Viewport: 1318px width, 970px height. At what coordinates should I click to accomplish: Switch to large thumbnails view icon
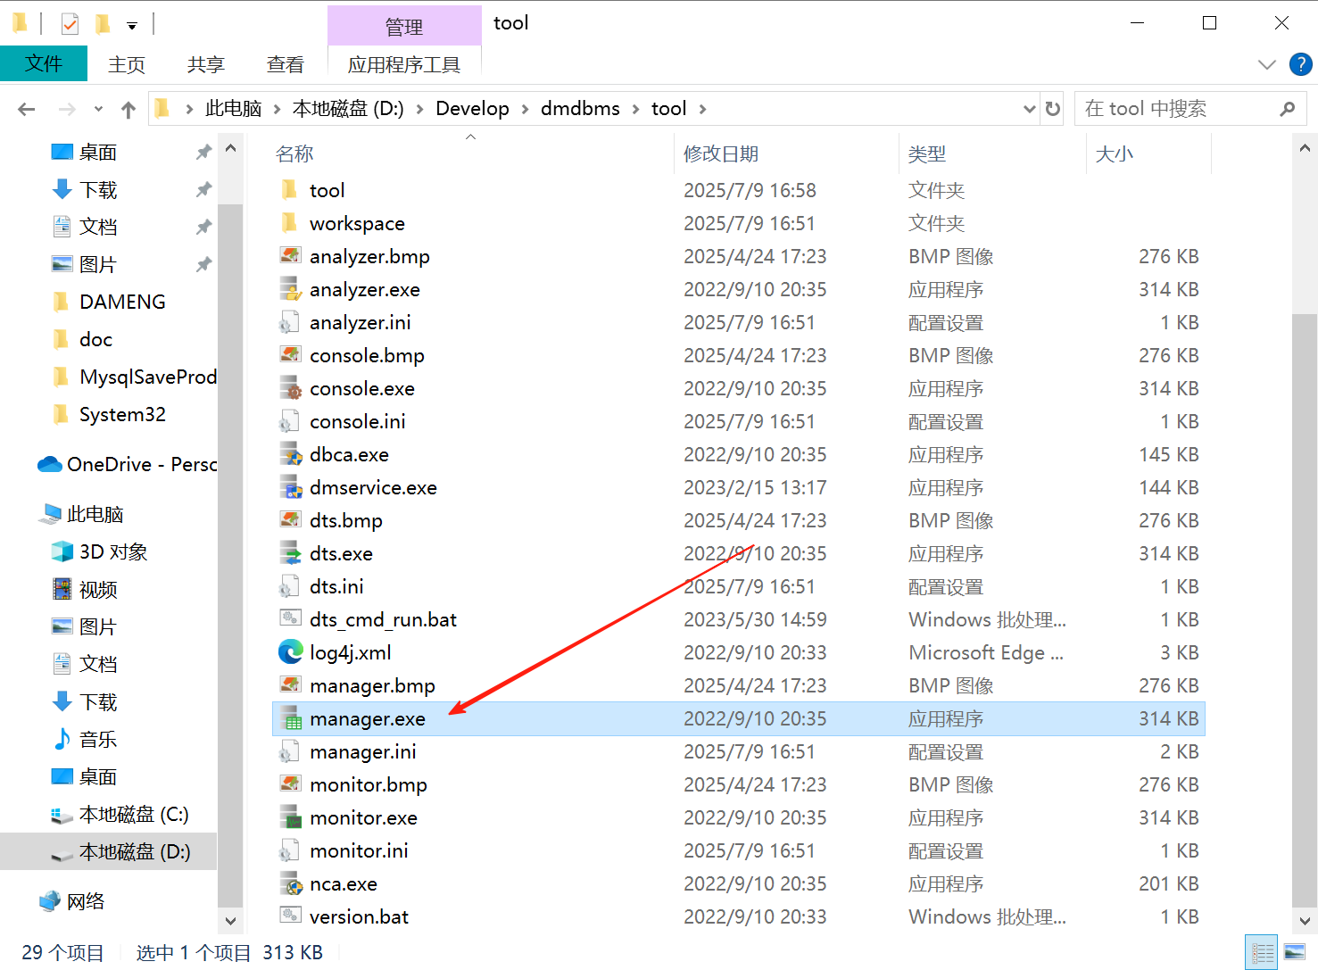[1294, 952]
